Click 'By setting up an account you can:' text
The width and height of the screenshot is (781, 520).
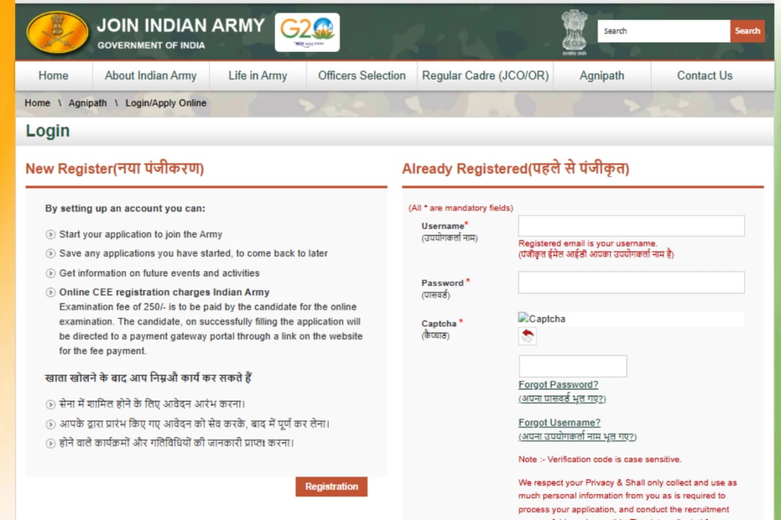(x=125, y=209)
